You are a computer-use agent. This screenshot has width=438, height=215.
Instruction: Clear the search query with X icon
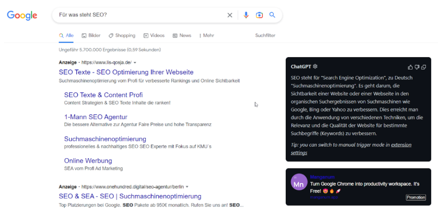[x=230, y=15]
